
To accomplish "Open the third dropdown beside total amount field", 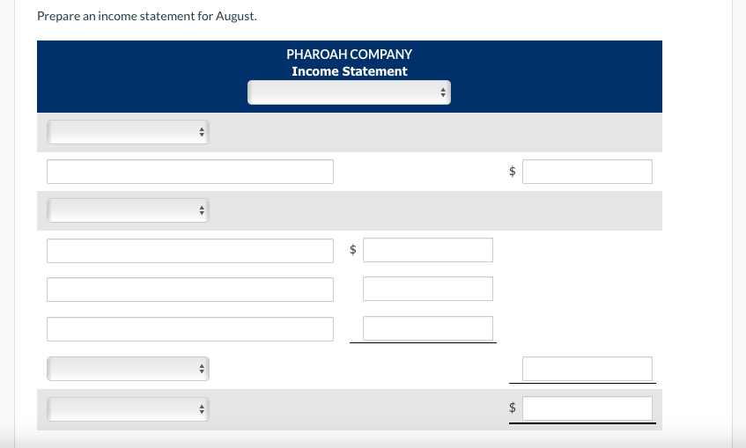I will [128, 369].
